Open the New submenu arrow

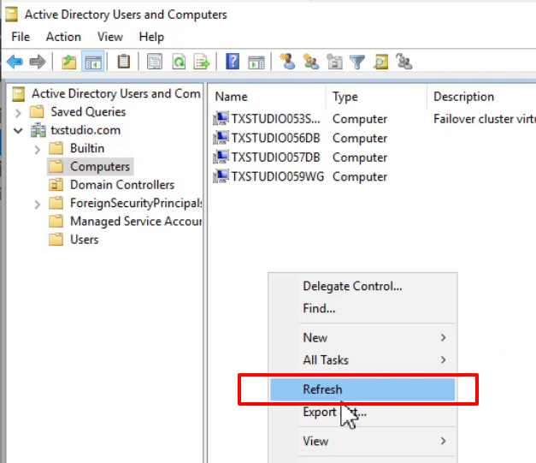(x=444, y=338)
